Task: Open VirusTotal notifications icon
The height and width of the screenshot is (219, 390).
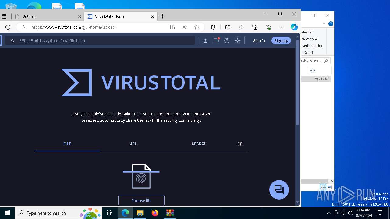Action: (x=216, y=40)
